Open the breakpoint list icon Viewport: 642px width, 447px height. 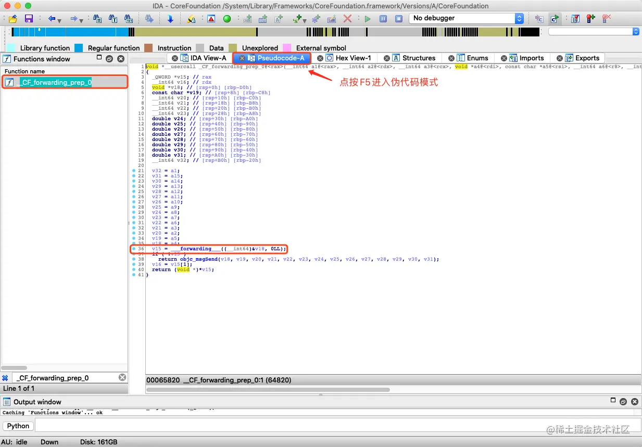(575, 19)
